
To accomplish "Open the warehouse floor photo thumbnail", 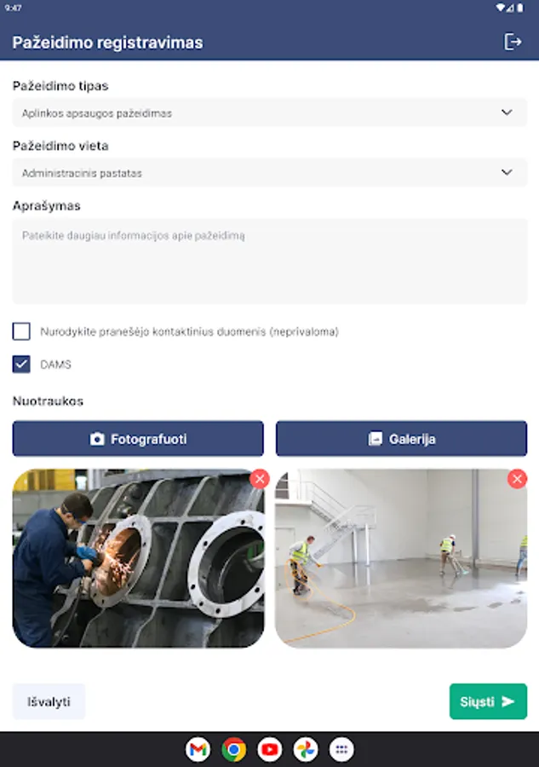I will coord(401,558).
